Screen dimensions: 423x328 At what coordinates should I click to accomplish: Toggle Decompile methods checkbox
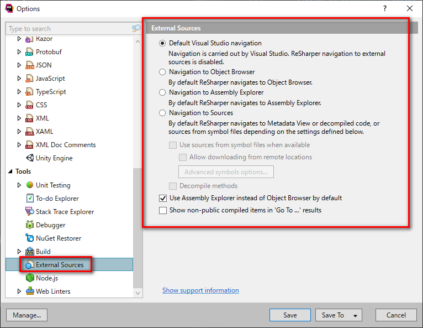pyautogui.click(x=173, y=186)
